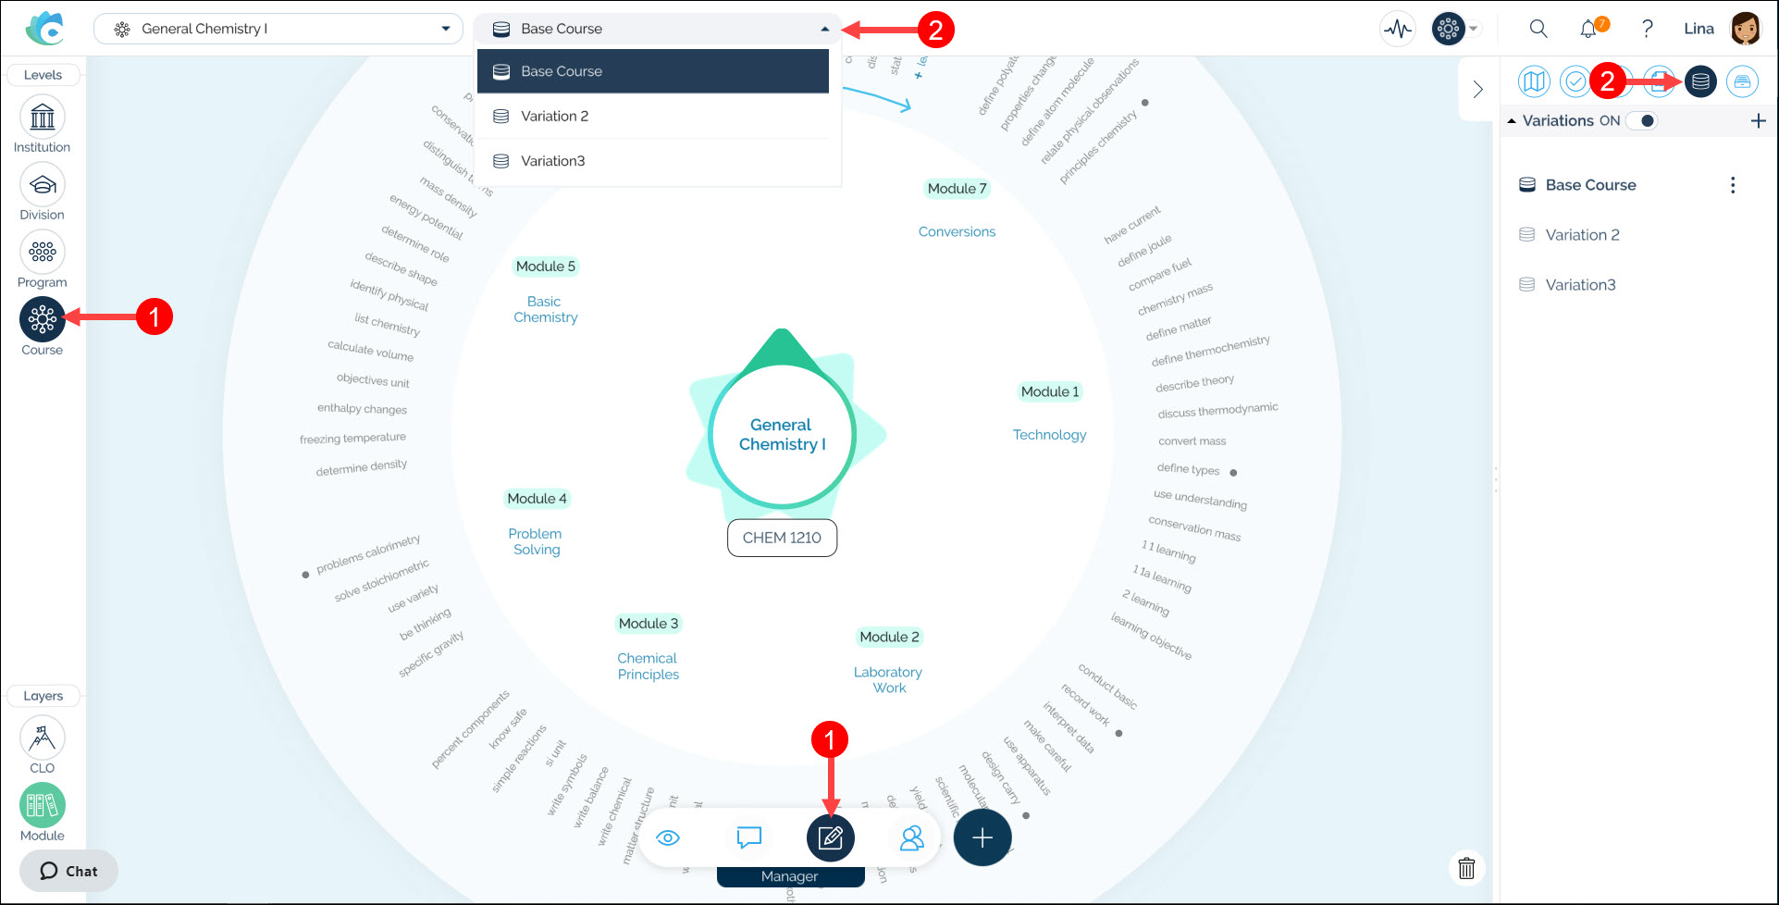
Task: Open Base Course three-dot options menu
Action: coord(1732,185)
